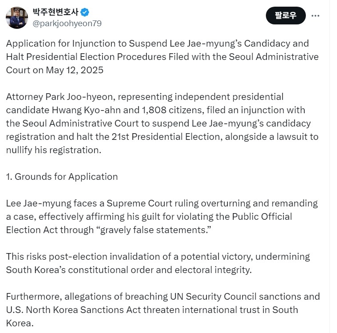
Task: Click the paragraph beginning "Attorney Park Joo-hyeon"
Action: [x=162, y=123]
